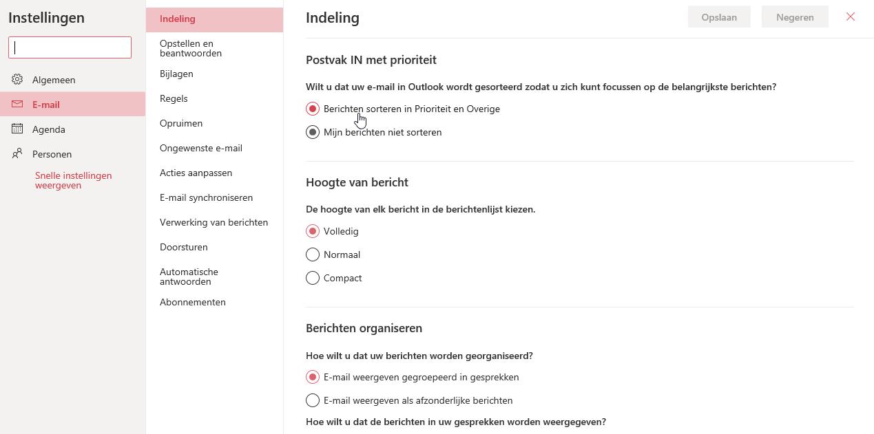Screen dimensions: 874x434
Task: Select Berichten sorteren in Prioriteit en Overige
Action: [313, 109]
